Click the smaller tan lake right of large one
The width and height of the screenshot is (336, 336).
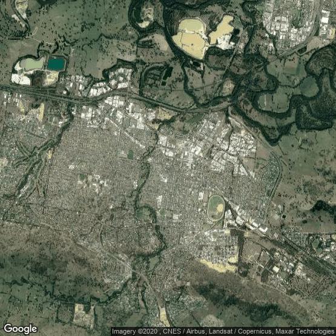(221, 30)
